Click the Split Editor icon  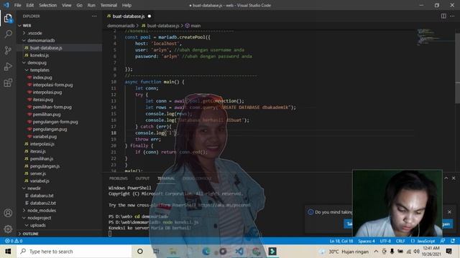point(443,16)
